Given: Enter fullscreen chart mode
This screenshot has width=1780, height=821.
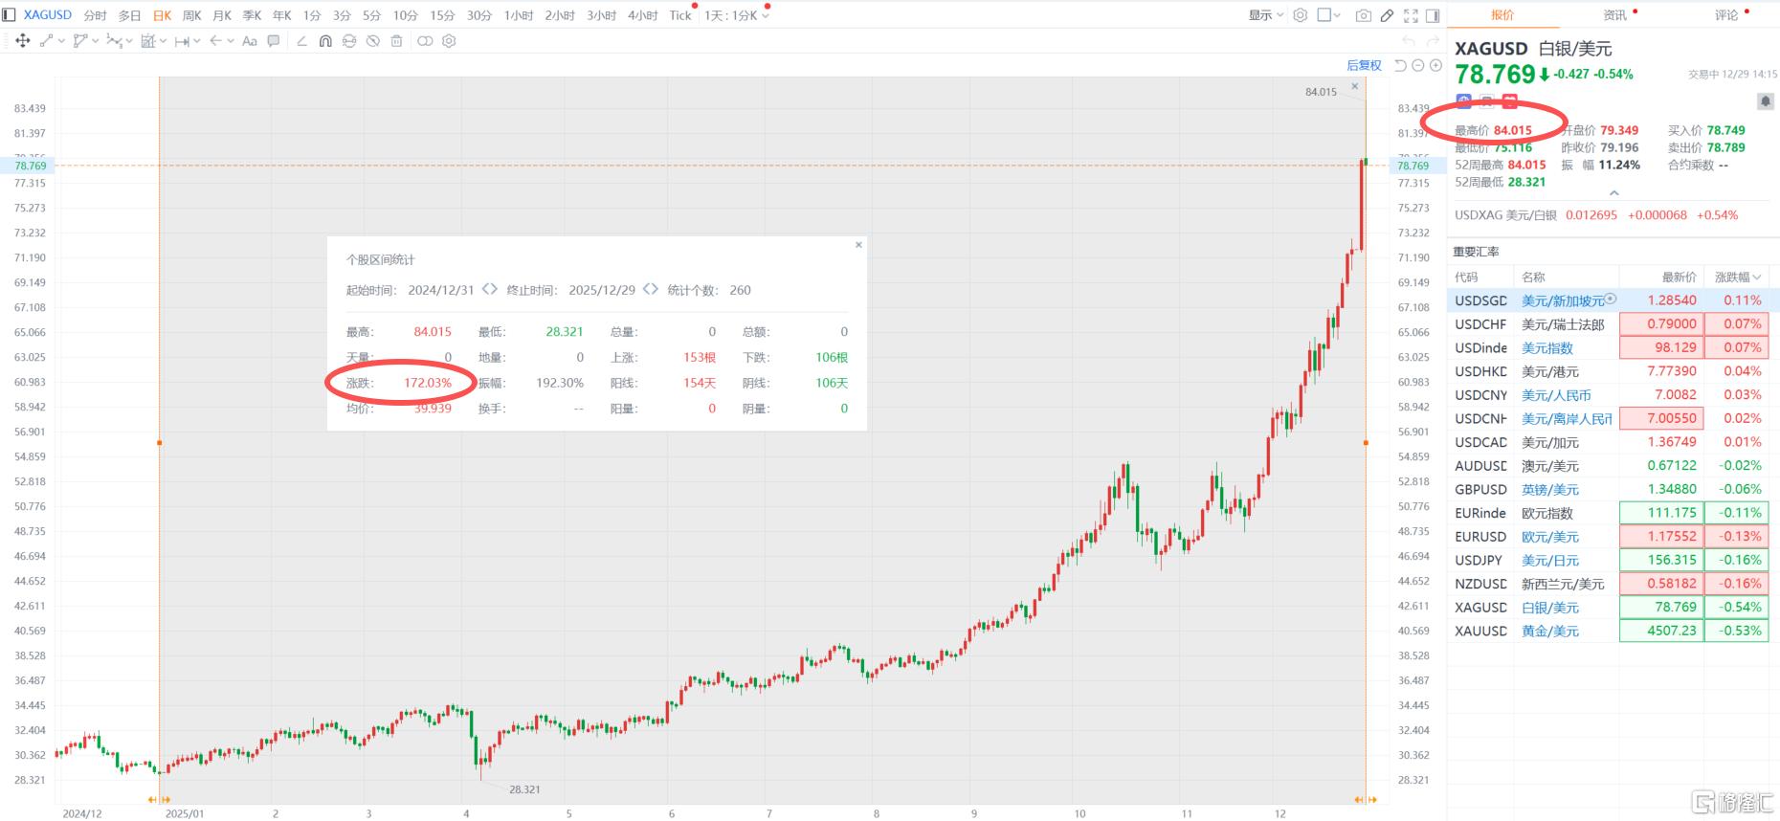Looking at the screenshot, I should [1411, 15].
